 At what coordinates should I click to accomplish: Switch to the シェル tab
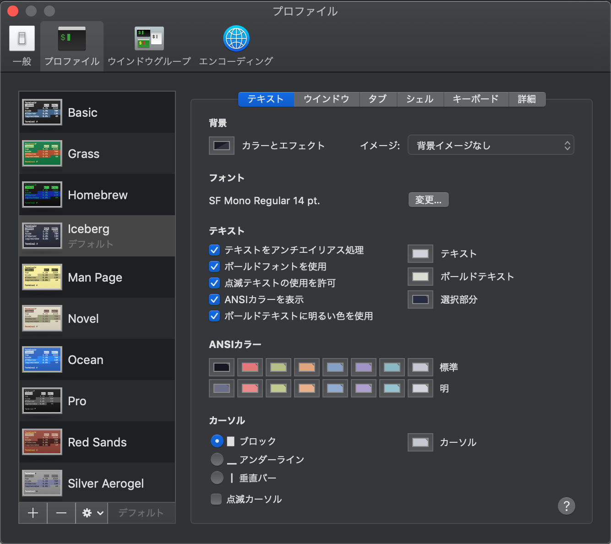tap(420, 99)
